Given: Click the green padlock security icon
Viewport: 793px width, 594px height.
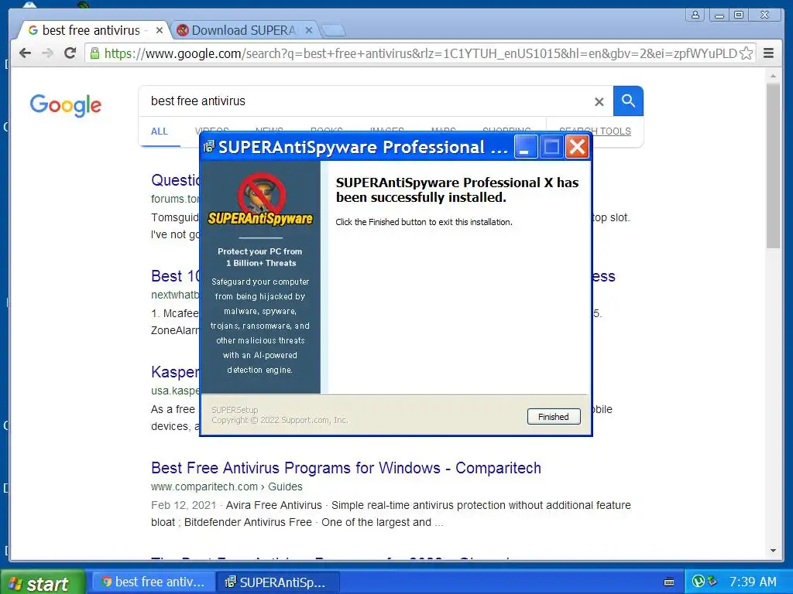Looking at the screenshot, I should tap(94, 53).
